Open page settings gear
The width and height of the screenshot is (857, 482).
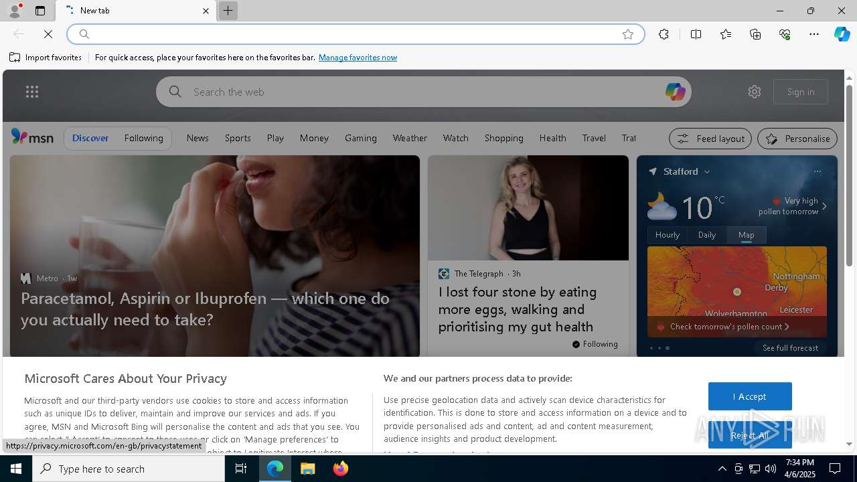coord(755,92)
